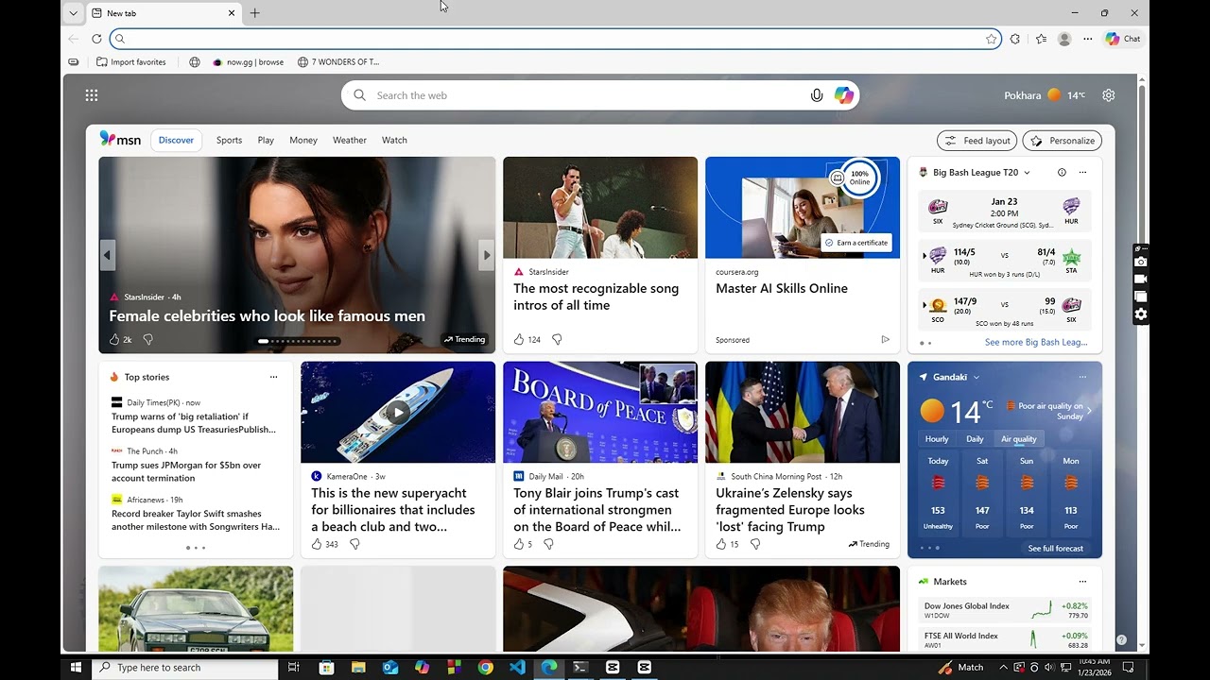Select the Daily weather tab
1210x680 pixels.
975,439
